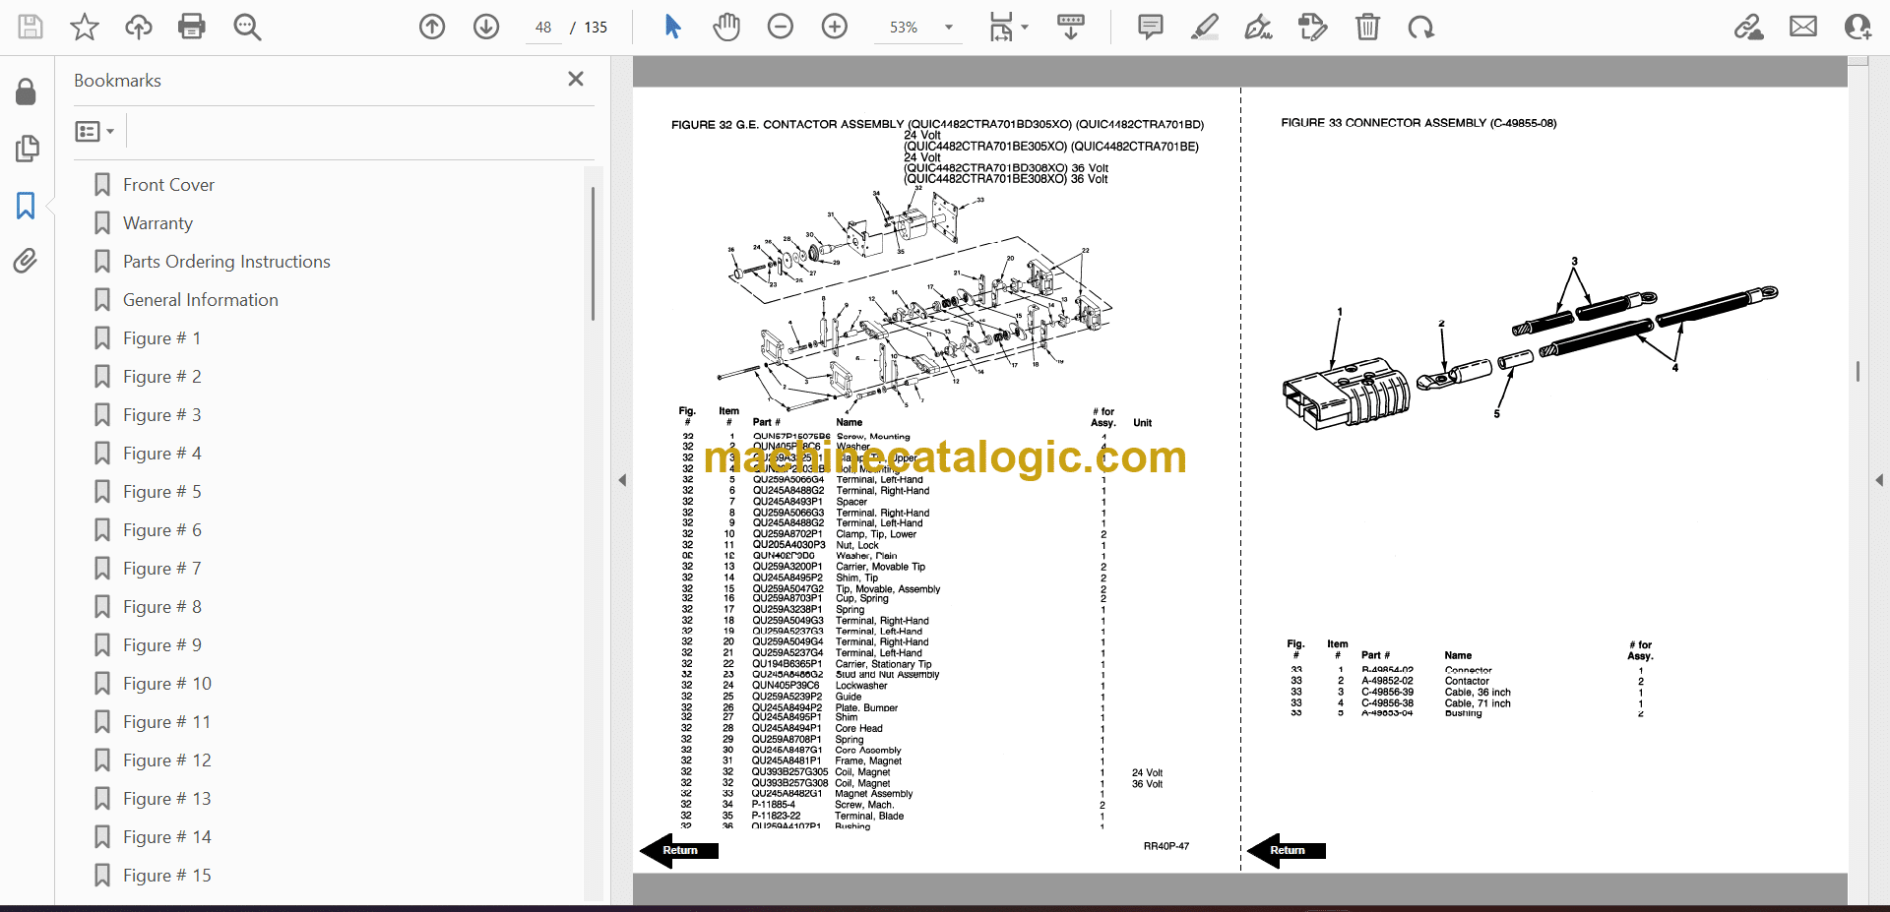
Task: Zoom out with the minus button
Action: pos(781,27)
